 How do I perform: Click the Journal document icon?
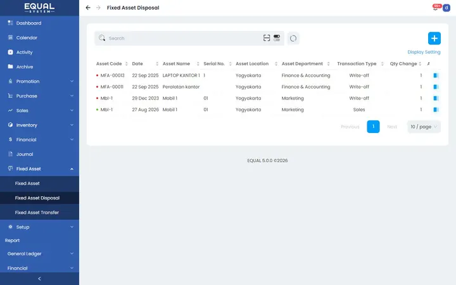click(10, 154)
